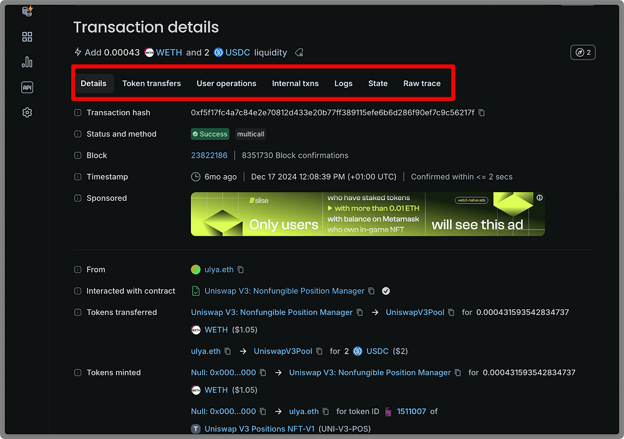This screenshot has height=439, width=624.
Task: Show info for Timestamp field
Action: coord(77,177)
